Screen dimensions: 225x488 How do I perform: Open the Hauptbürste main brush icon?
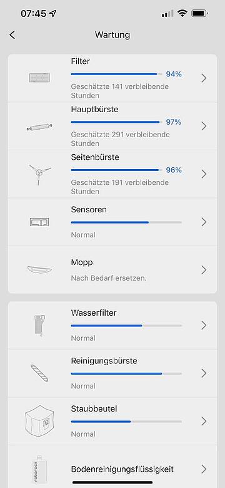click(39, 127)
